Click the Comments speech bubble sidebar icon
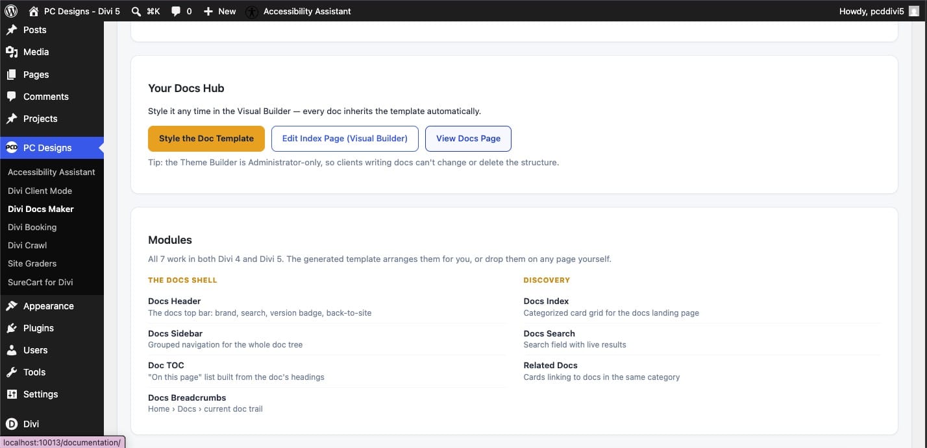 [x=12, y=97]
